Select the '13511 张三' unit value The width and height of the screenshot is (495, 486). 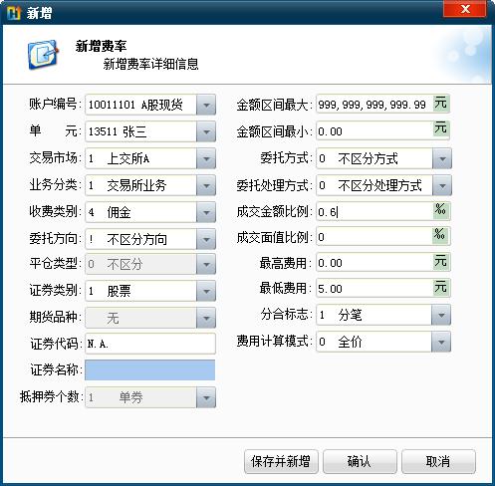(x=118, y=131)
